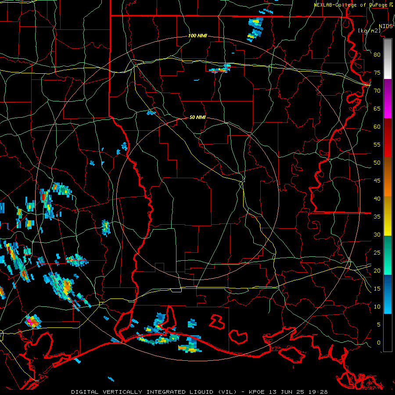Select the 60 value on the color scale

point(377,127)
